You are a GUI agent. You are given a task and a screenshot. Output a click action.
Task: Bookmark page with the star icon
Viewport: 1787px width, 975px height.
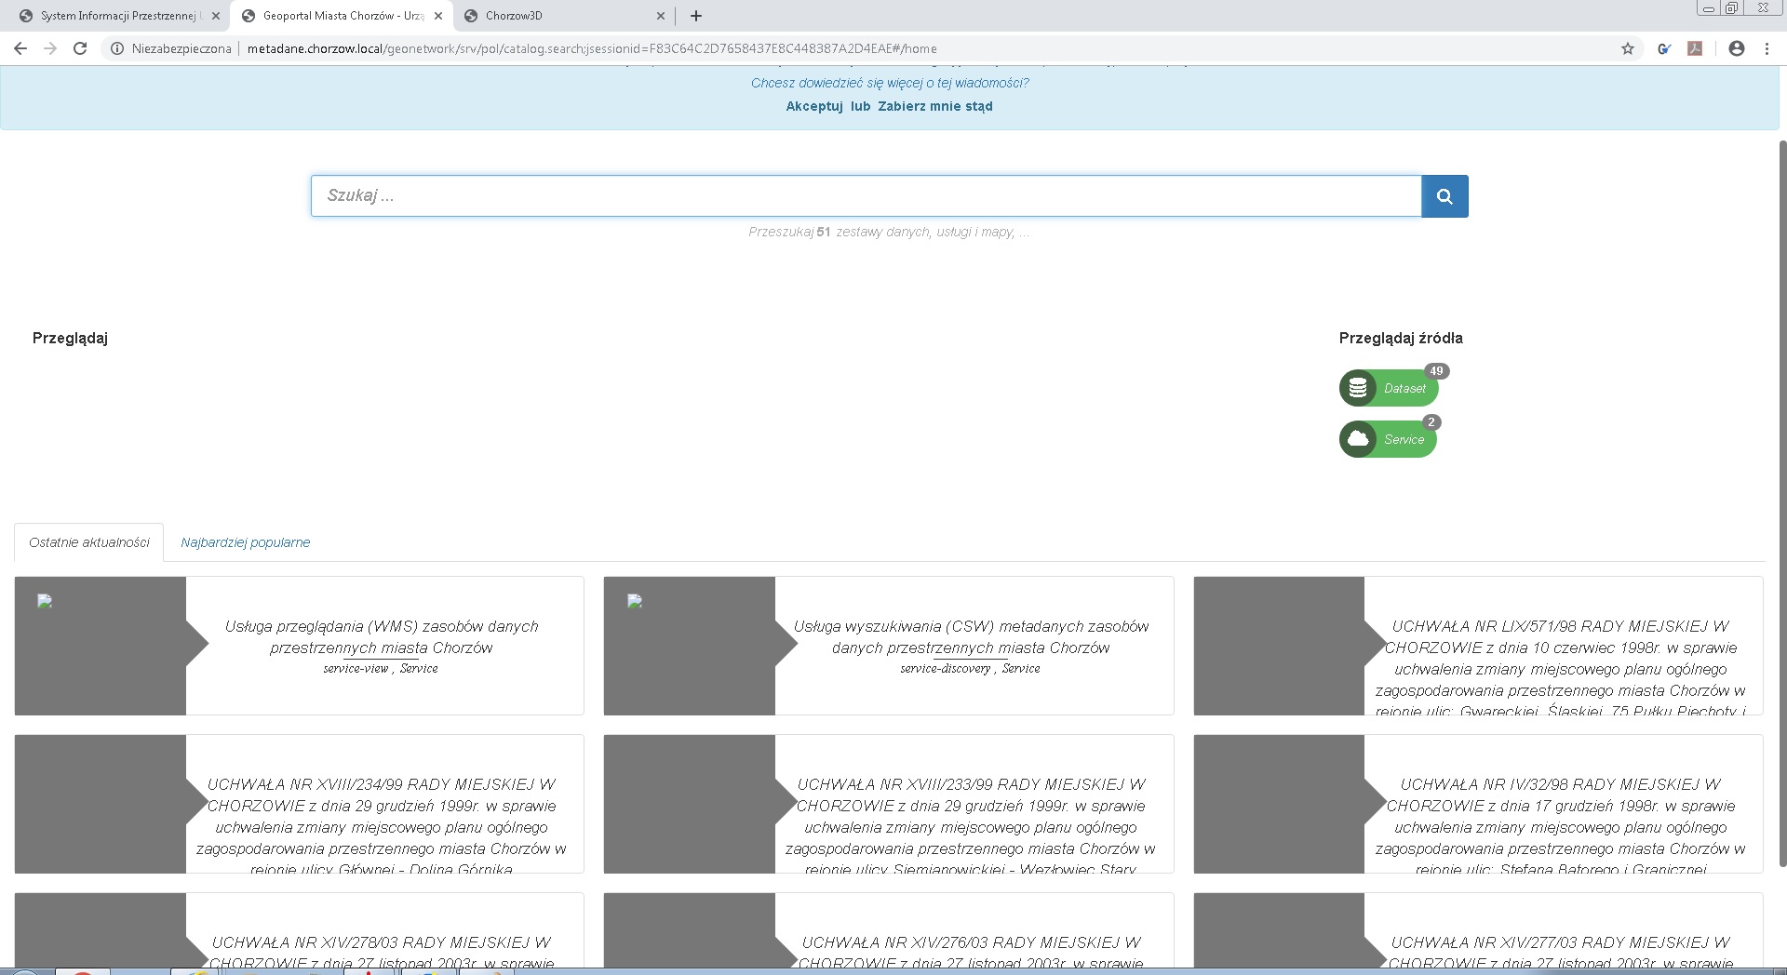(x=1628, y=48)
